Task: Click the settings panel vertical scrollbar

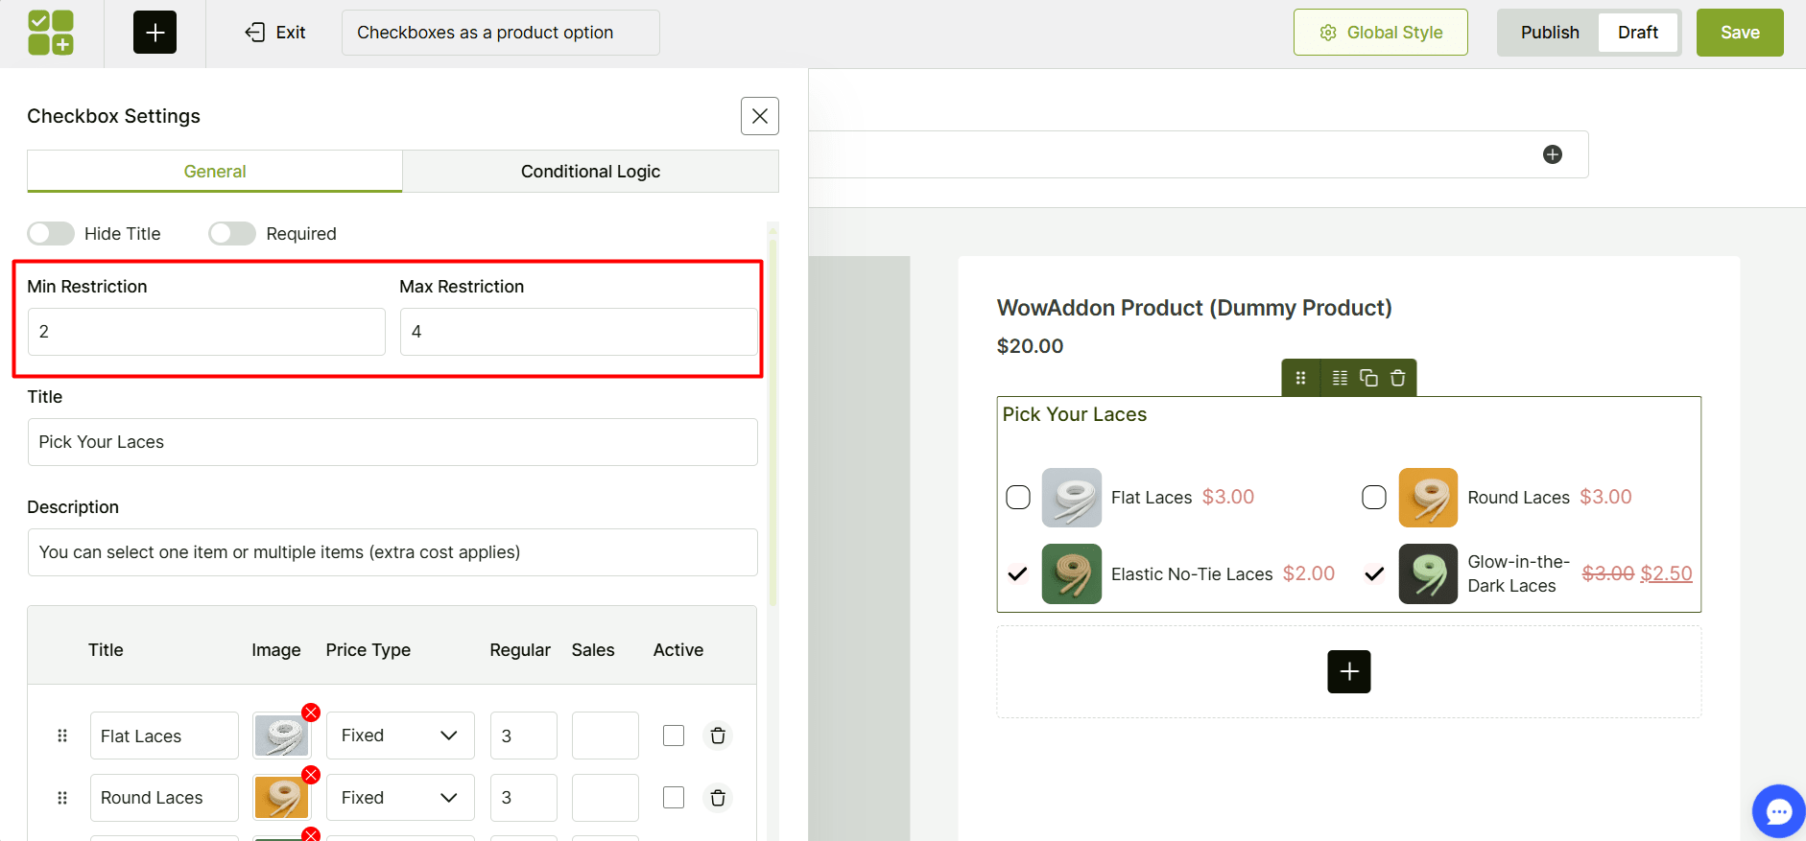Action: pos(772,422)
